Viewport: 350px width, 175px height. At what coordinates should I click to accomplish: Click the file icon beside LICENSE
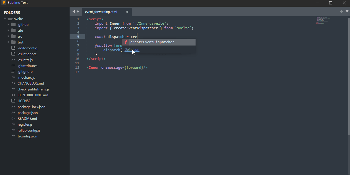(13, 101)
